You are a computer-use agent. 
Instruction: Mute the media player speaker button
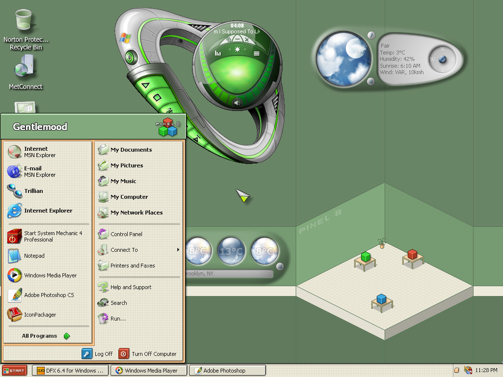tap(237, 103)
